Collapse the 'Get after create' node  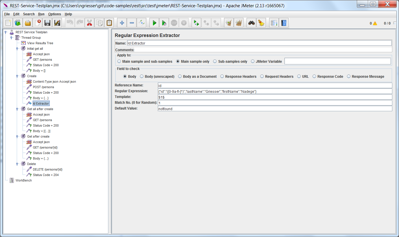click(17, 136)
